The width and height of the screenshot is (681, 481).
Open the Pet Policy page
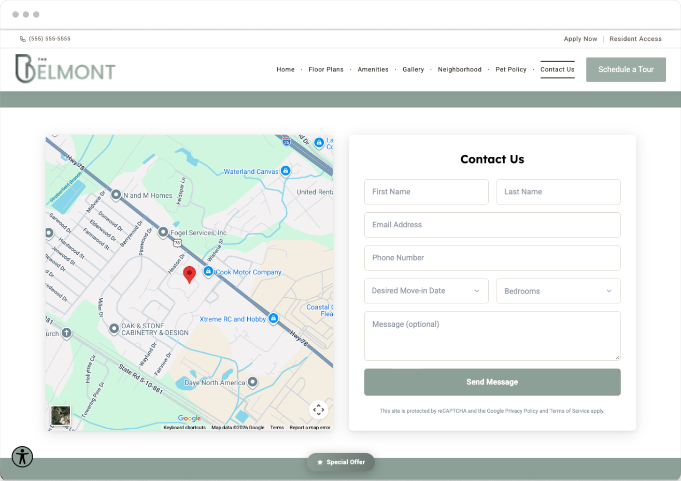[511, 69]
